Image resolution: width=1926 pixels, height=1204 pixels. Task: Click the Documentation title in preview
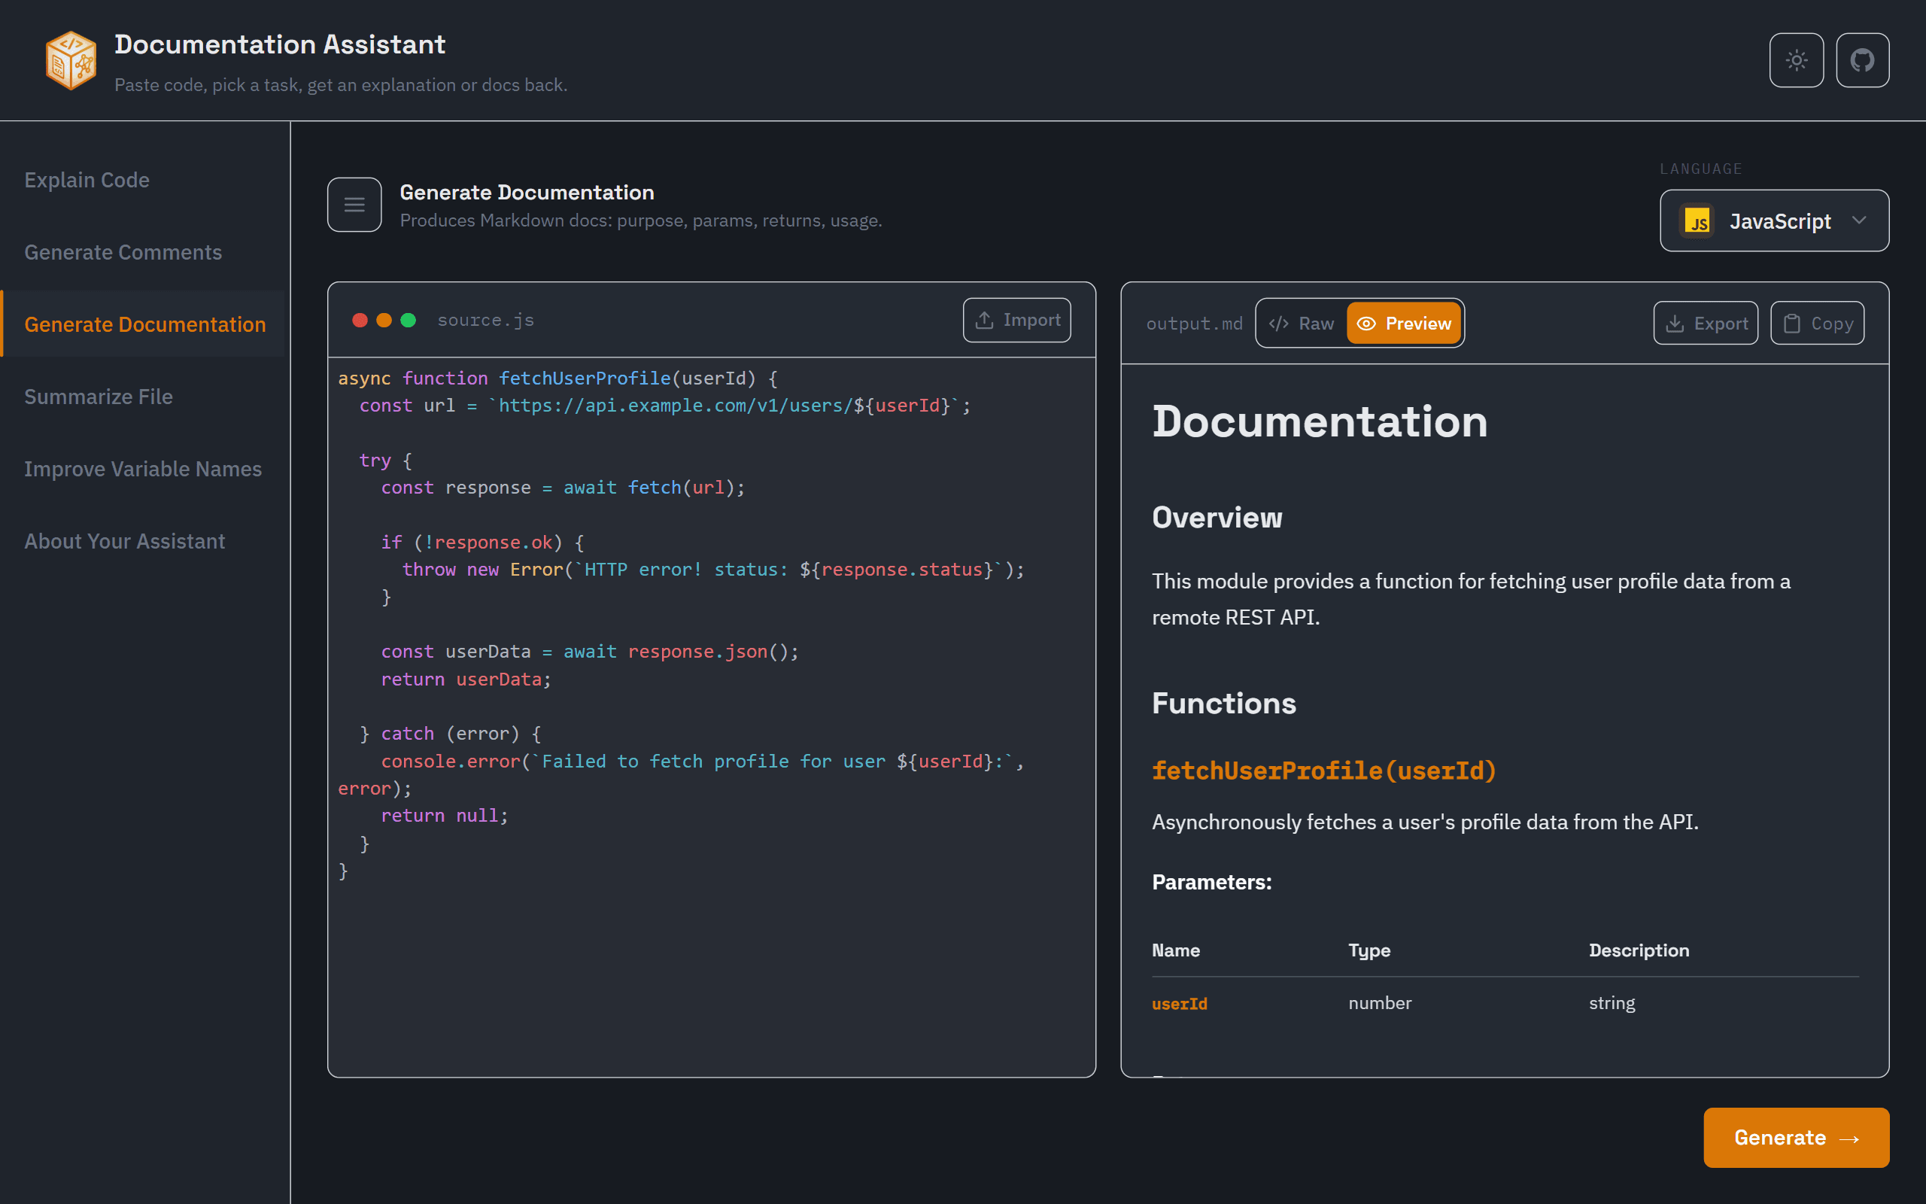[1320, 421]
